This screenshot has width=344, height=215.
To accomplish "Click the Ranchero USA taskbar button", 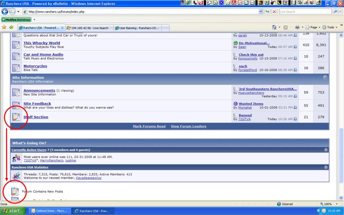I will point(93,211).
